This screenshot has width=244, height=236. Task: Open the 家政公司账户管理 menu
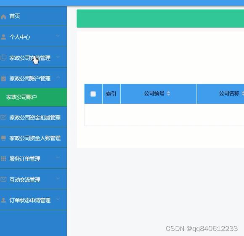[34, 78]
